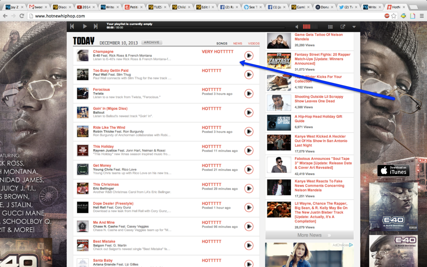This screenshot has height=267, width=427.
Task: Mute the player speaker icon
Action: (297, 27)
